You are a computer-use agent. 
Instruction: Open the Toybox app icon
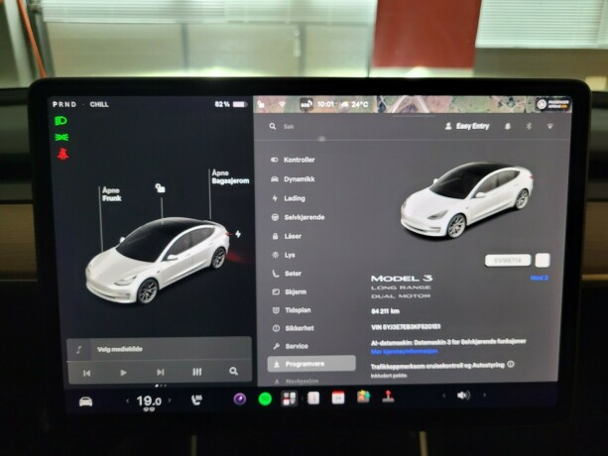[363, 397]
